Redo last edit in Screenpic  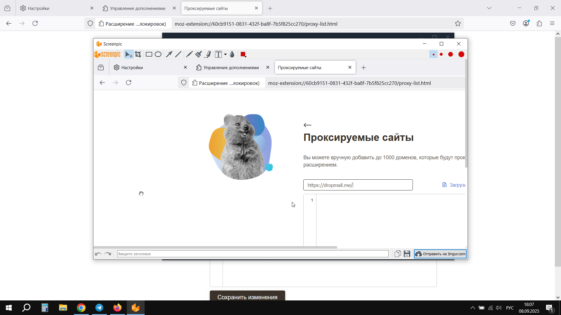pos(108,254)
